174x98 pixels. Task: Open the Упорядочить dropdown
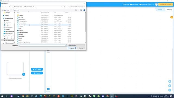coord(6,10)
